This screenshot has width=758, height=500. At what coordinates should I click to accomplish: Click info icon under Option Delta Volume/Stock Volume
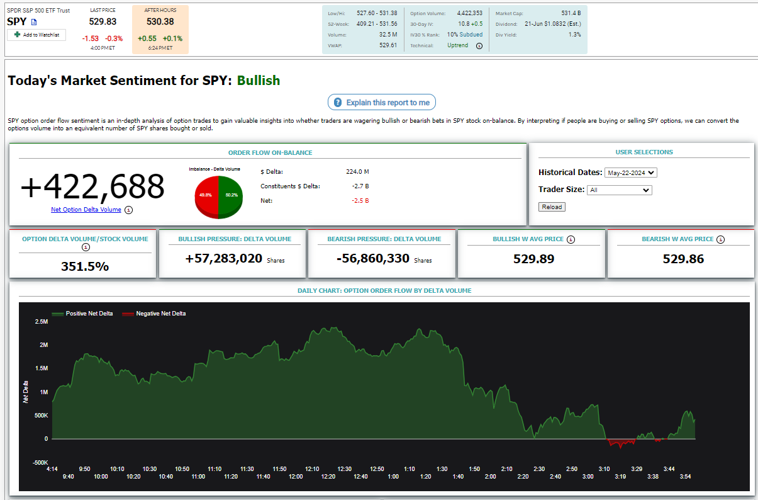[86, 247]
